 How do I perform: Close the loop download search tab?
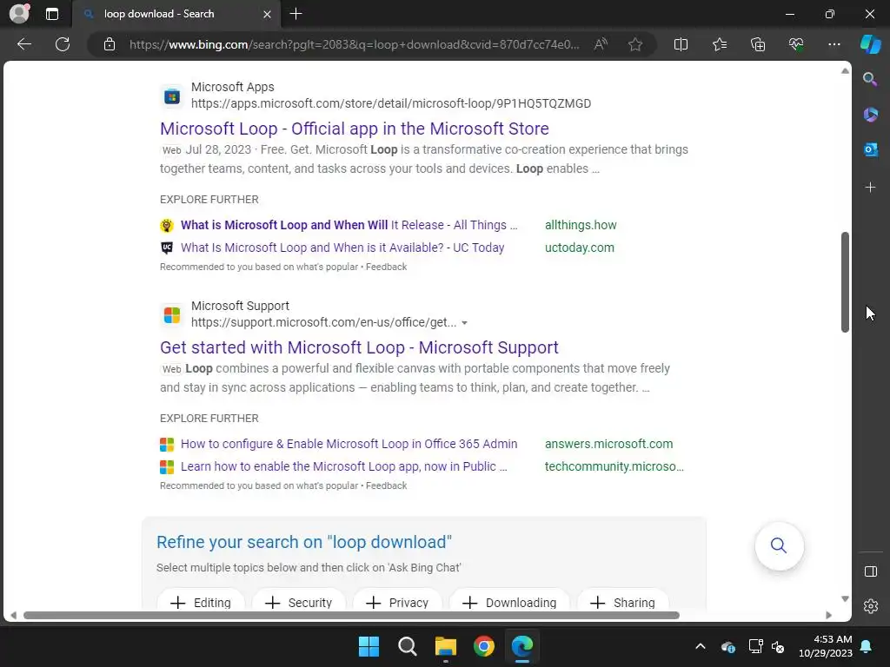(x=267, y=14)
